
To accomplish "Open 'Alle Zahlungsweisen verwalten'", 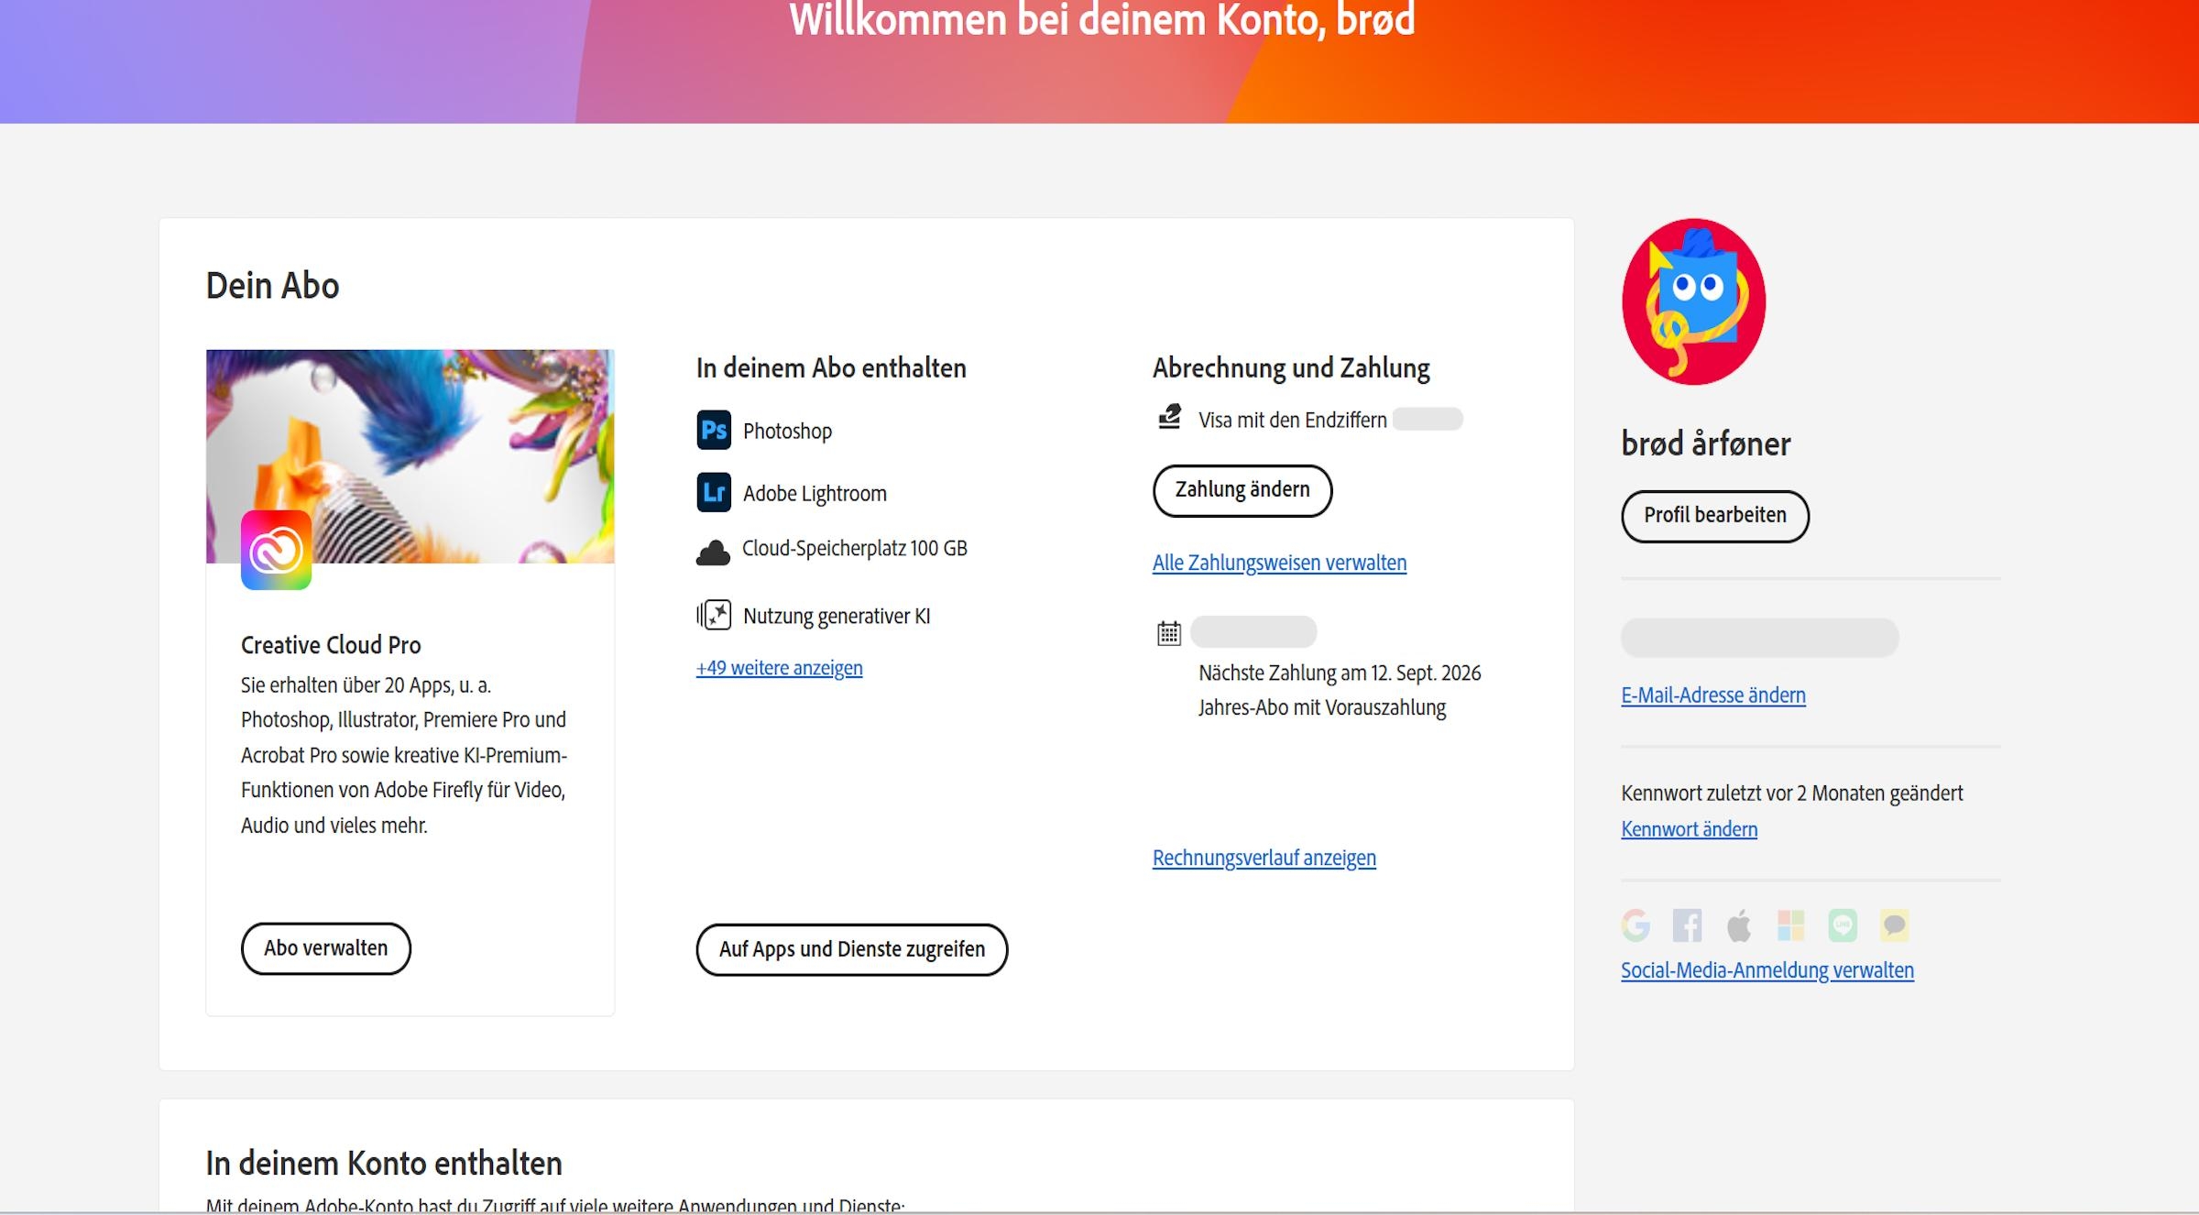I will (x=1279, y=562).
